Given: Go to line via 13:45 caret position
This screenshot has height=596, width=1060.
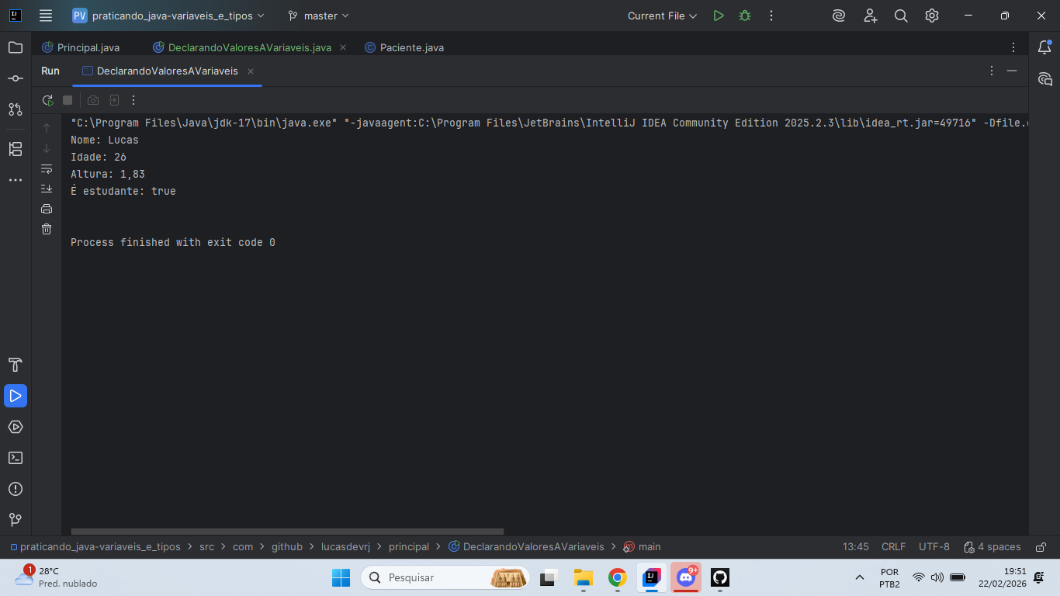Looking at the screenshot, I should pyautogui.click(x=856, y=547).
